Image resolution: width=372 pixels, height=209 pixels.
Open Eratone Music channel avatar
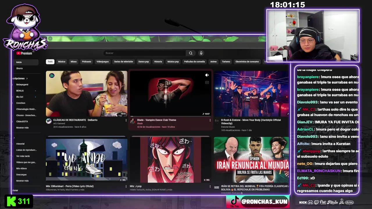[217, 121]
